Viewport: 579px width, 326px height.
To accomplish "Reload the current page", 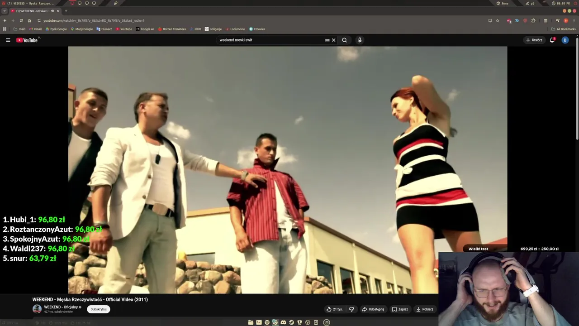I will (21, 20).
